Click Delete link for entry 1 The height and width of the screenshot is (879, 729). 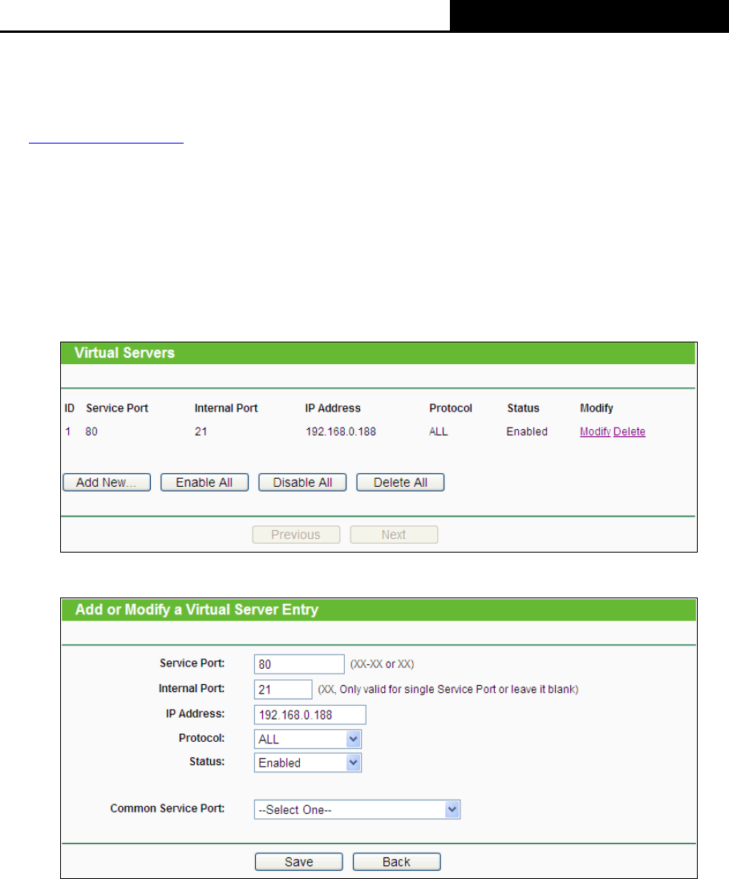(630, 431)
